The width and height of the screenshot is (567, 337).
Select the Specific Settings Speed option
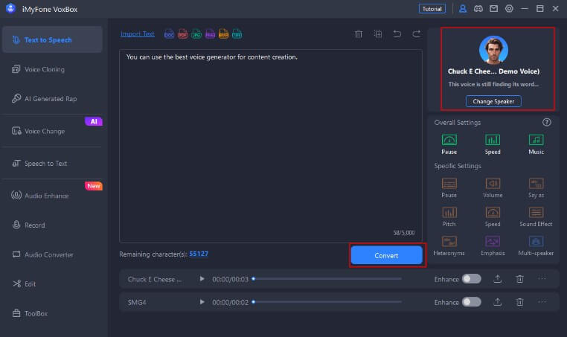point(493,216)
